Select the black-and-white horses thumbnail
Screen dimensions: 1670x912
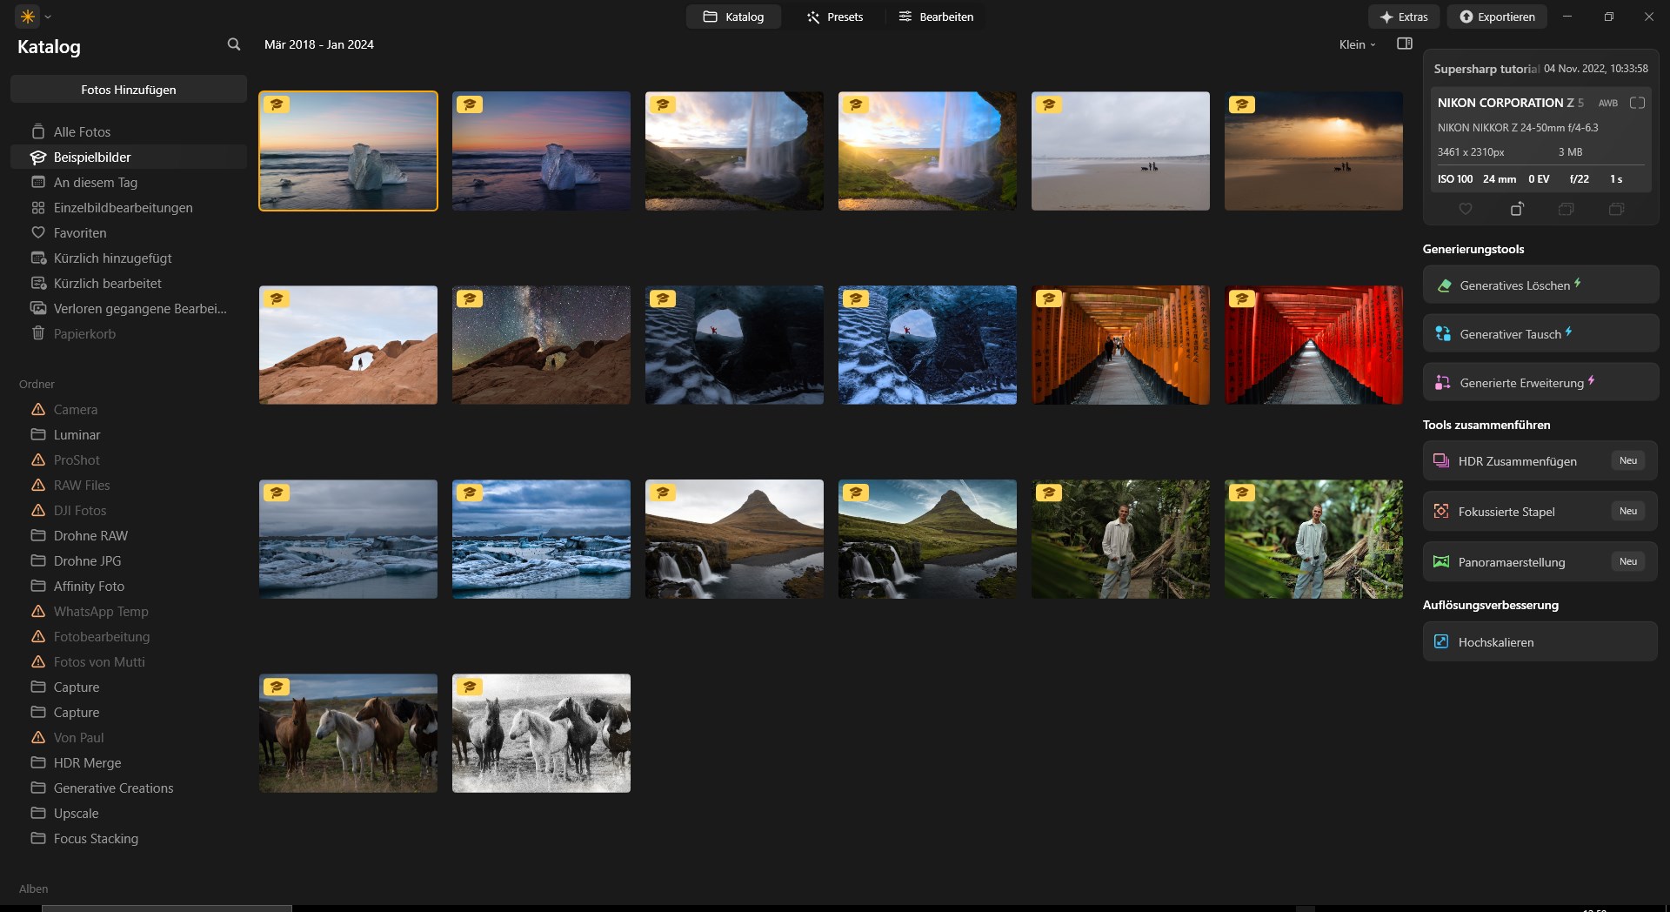[540, 733]
